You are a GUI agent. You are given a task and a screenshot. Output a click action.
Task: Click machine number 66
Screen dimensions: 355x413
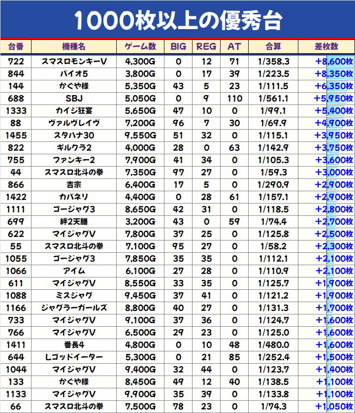[x=16, y=407]
